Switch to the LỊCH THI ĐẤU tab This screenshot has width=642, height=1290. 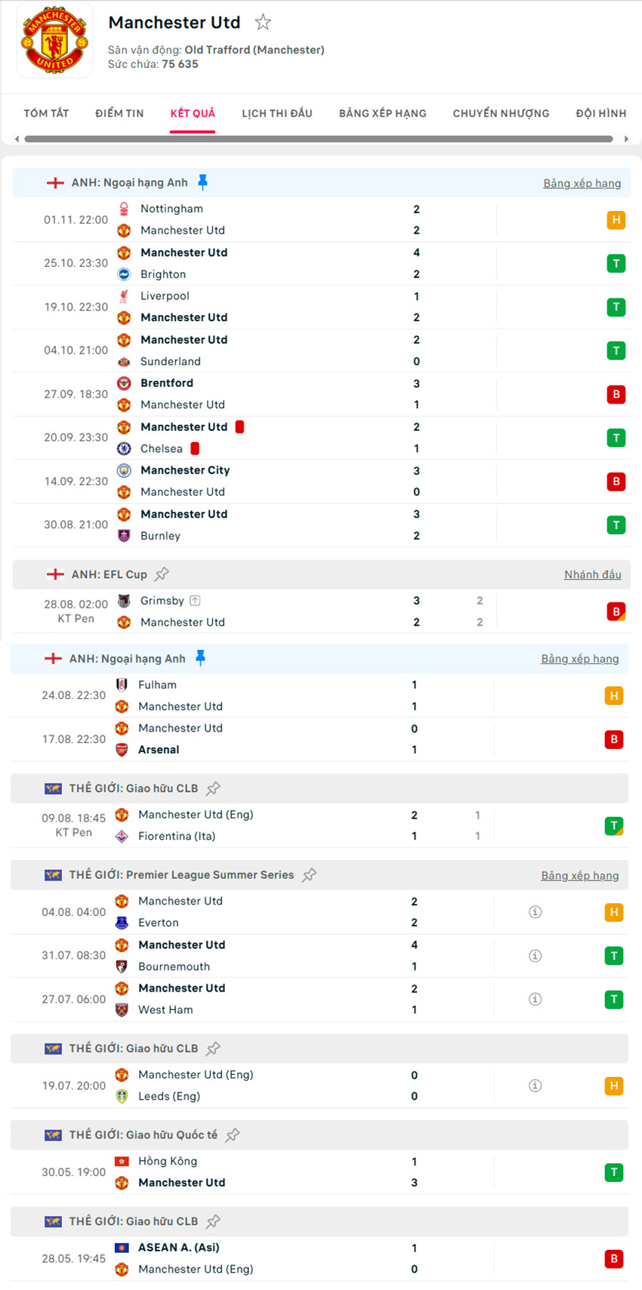[277, 113]
